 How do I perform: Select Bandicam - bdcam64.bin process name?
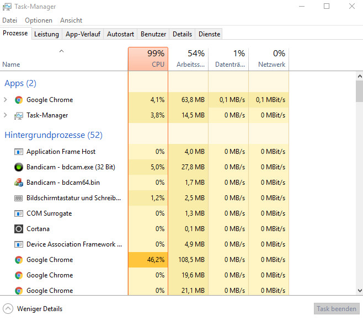[63, 183]
